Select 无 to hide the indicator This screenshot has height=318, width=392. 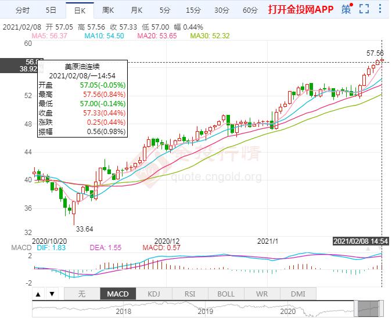tap(81, 294)
